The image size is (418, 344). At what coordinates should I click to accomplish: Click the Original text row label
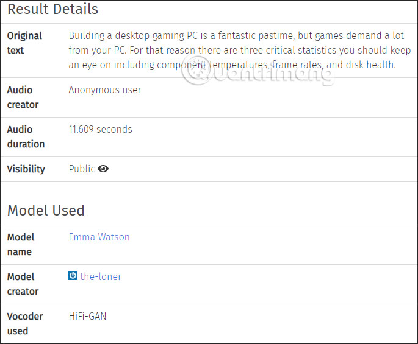[24, 43]
